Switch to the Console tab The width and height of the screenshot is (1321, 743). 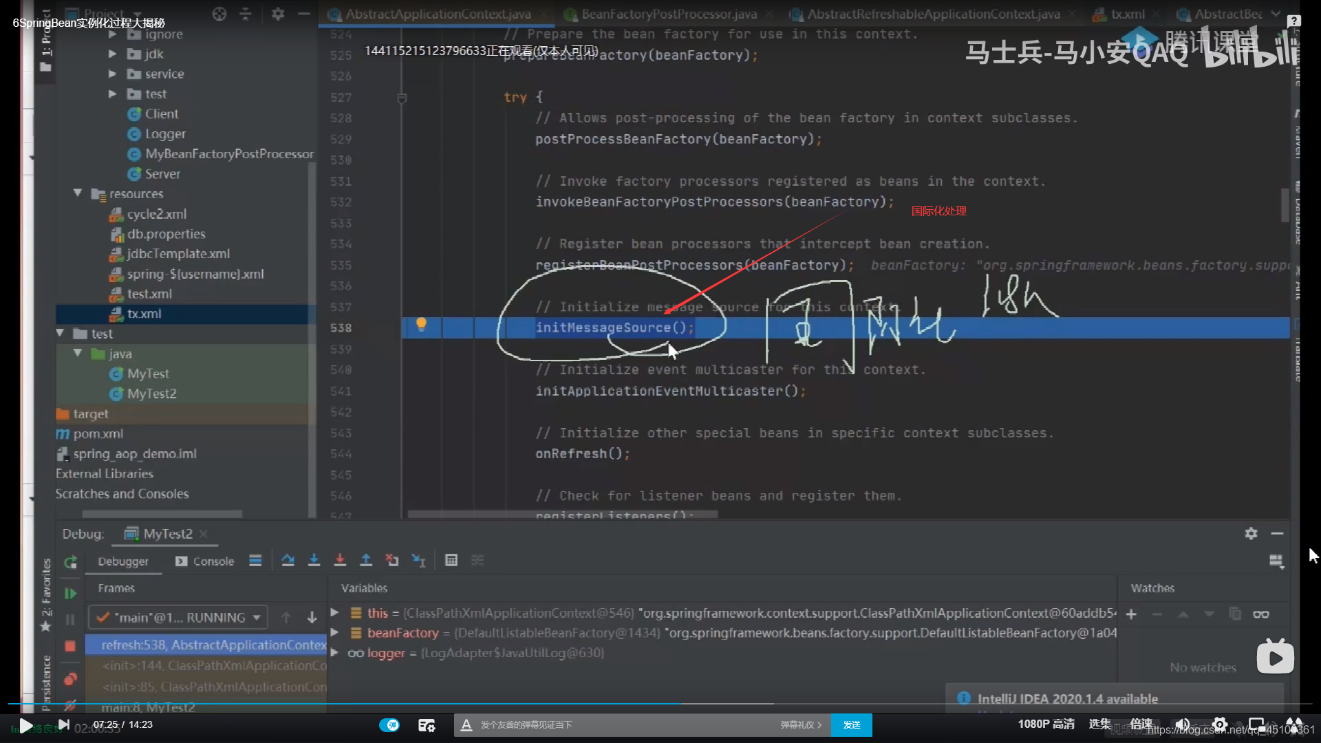pyautogui.click(x=204, y=561)
